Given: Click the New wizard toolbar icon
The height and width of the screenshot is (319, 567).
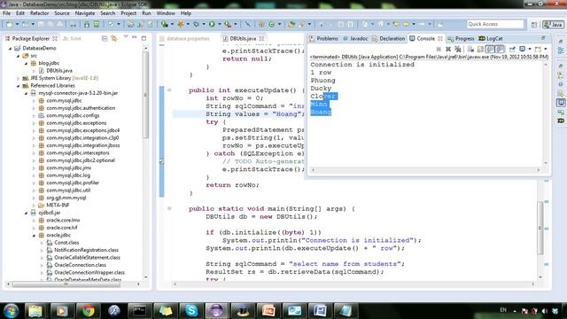Looking at the screenshot, I should click(10, 24).
